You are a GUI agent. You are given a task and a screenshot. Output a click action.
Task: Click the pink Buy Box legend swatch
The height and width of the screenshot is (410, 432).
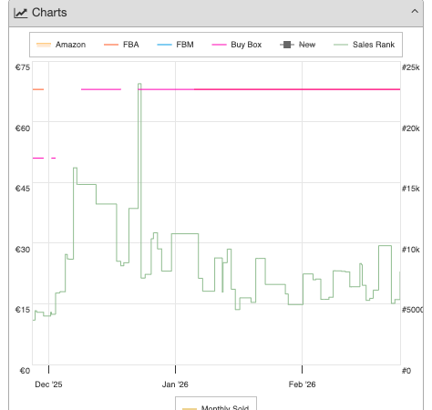coord(219,45)
